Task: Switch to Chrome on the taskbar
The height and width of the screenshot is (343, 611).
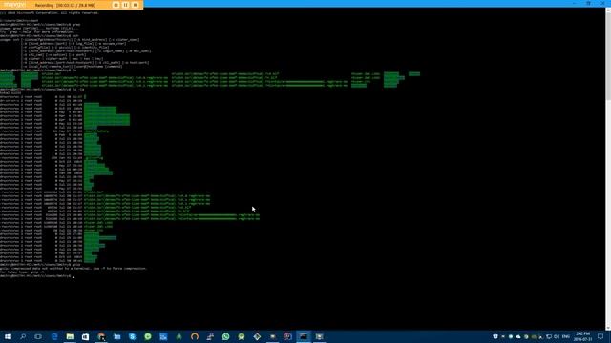Action: click(101, 336)
